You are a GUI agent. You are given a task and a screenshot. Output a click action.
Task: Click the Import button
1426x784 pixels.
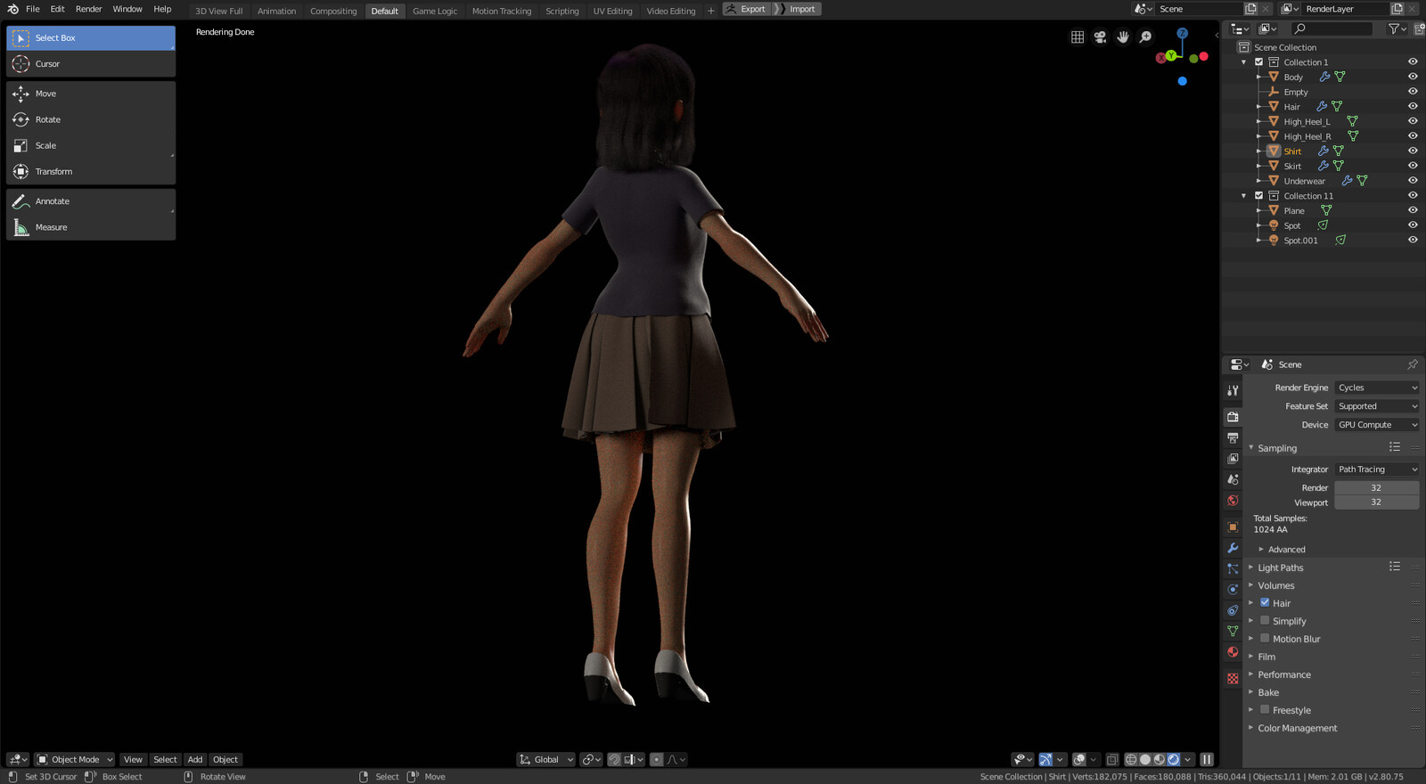[x=798, y=9]
